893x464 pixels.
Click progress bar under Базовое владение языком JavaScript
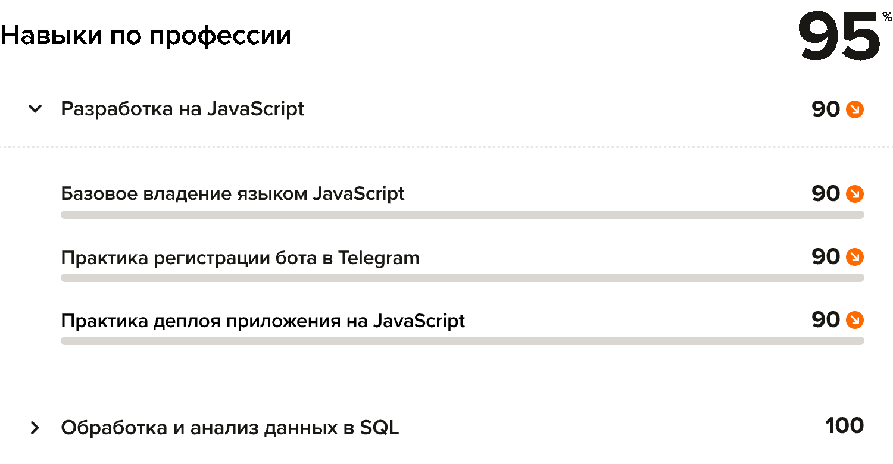pos(462,215)
